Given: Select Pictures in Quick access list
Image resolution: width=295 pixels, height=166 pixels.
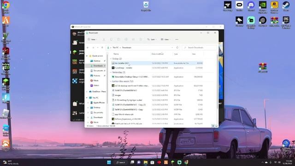Looking at the screenshot, I should pos(97,76).
